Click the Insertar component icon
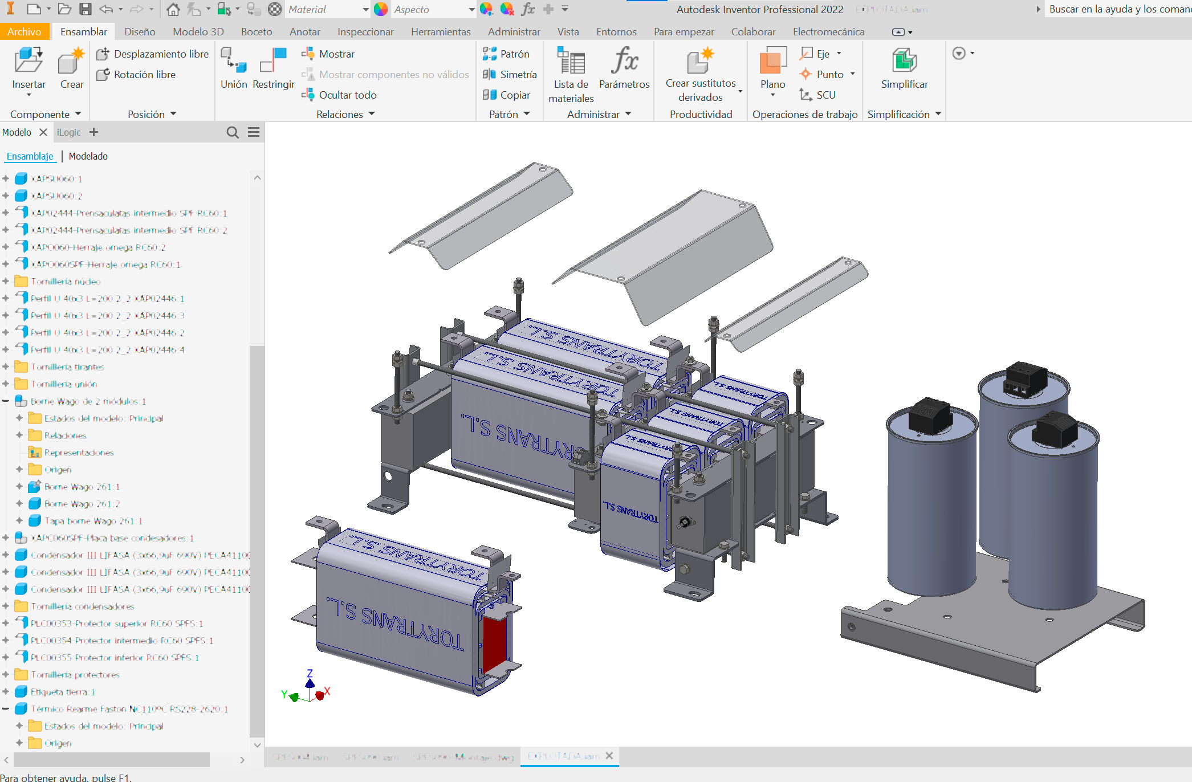The width and height of the screenshot is (1192, 782). click(x=29, y=62)
